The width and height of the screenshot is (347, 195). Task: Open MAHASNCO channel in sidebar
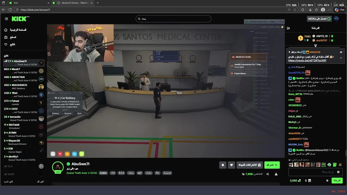pos(24,87)
